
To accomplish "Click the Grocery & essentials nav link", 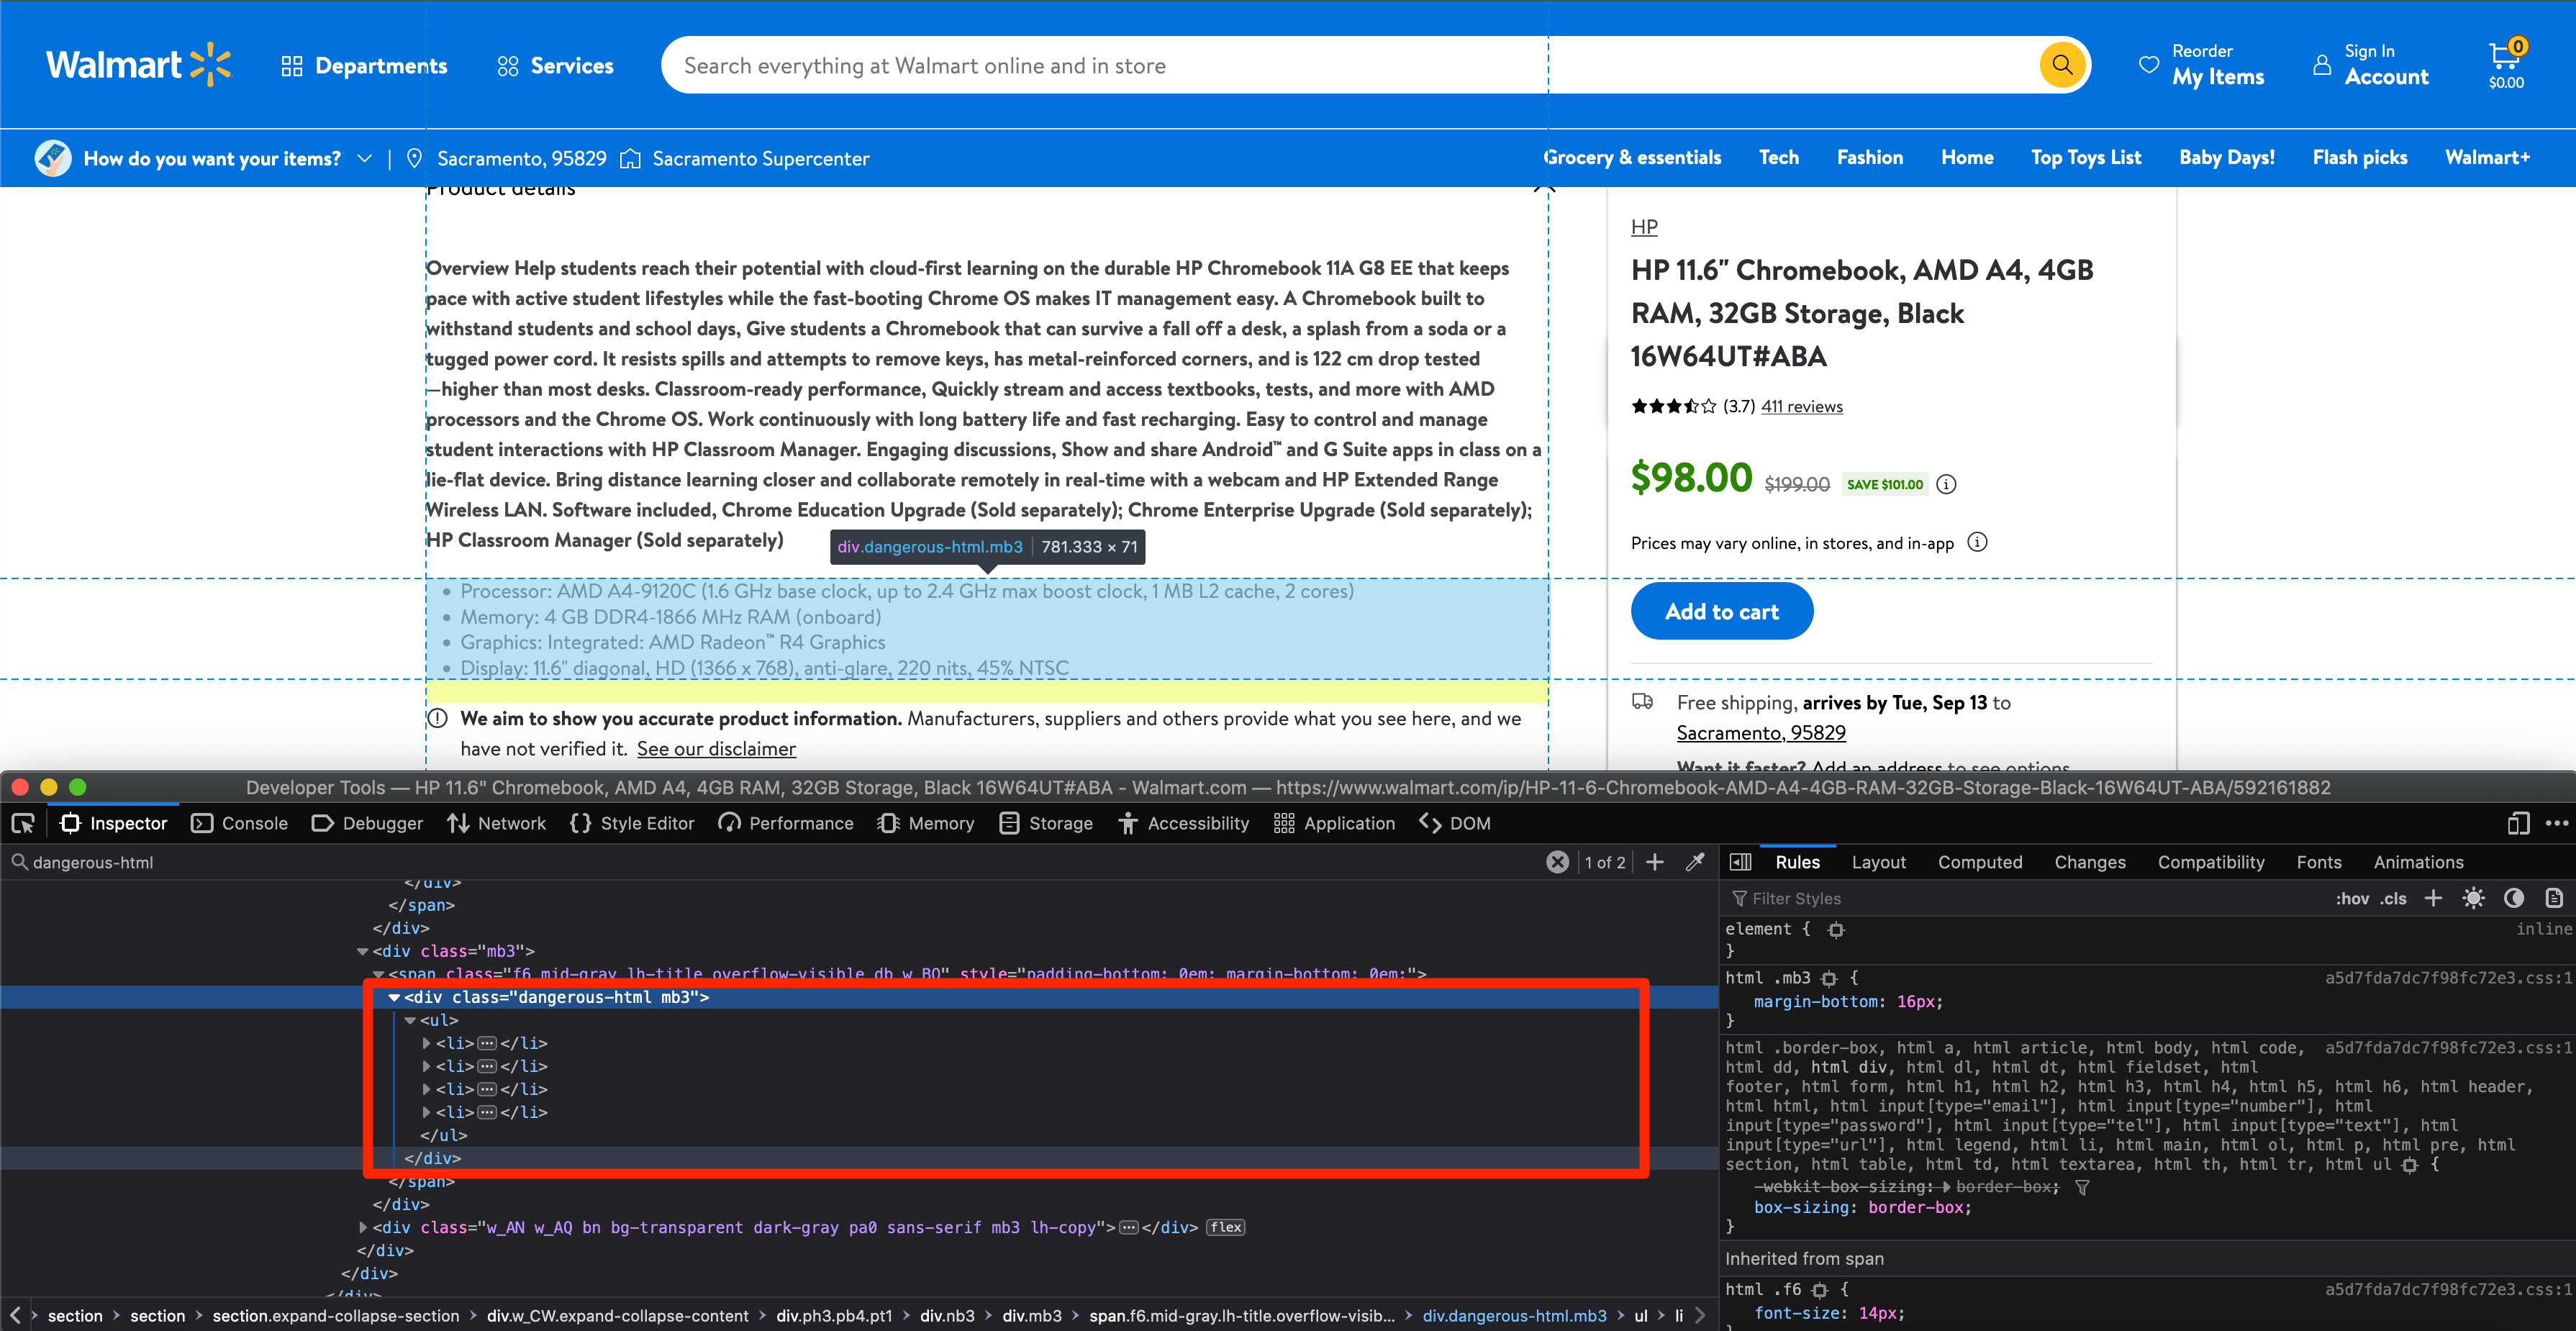I will point(1632,157).
